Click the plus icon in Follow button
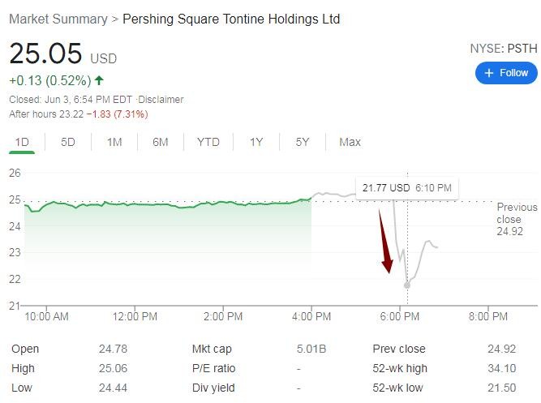 pyautogui.click(x=488, y=73)
